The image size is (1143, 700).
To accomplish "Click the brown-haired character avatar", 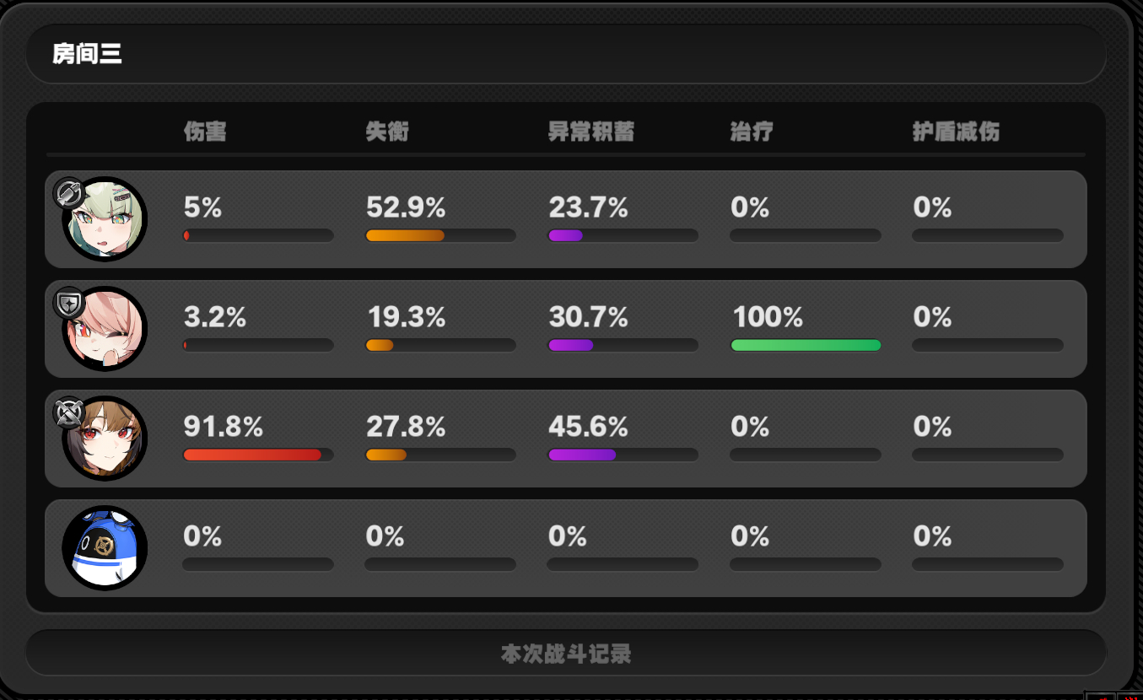I will pyautogui.click(x=105, y=439).
